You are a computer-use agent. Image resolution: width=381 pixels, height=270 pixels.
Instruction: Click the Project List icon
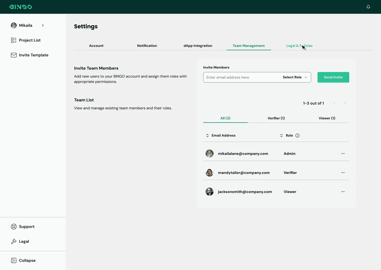point(14,40)
